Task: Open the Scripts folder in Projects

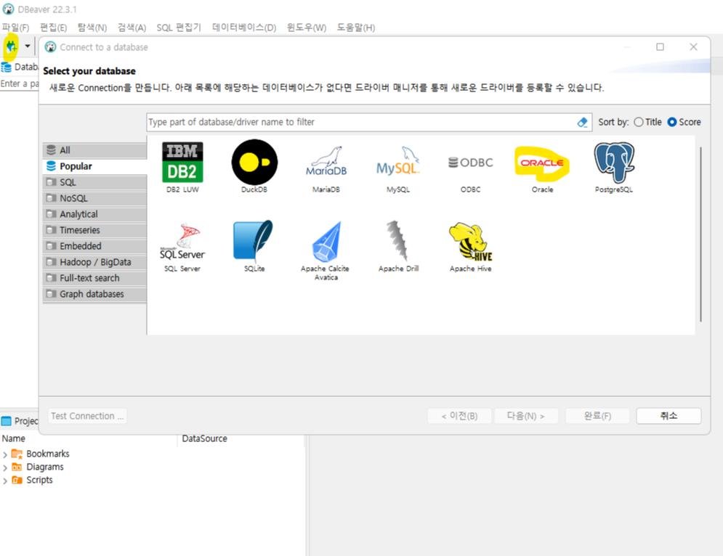Action: pyautogui.click(x=39, y=480)
